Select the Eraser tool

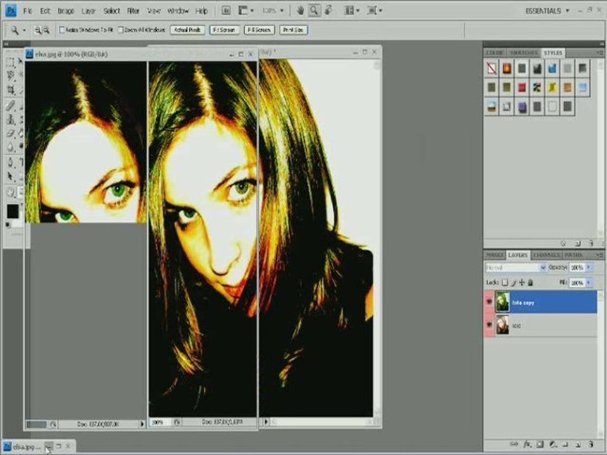(x=11, y=133)
